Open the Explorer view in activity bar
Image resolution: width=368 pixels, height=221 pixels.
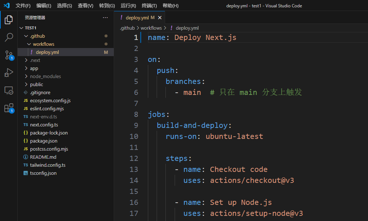pyautogui.click(x=9, y=20)
